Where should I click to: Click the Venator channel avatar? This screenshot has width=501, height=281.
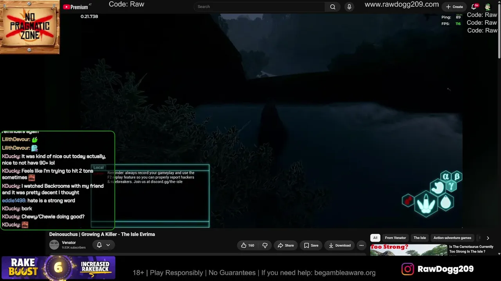[54, 245]
